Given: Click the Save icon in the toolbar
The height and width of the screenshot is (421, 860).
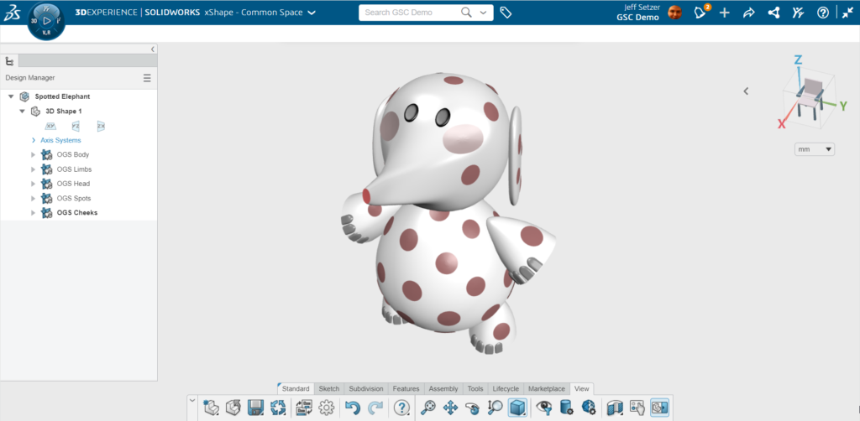Looking at the screenshot, I should pyautogui.click(x=255, y=408).
